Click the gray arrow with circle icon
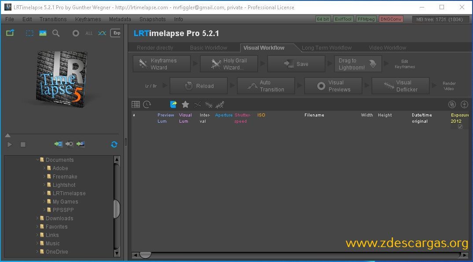Image resolution: width=473 pixels, height=262 pixels. pyautogui.click(x=70, y=144)
